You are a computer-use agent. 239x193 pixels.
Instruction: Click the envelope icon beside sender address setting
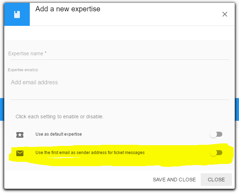(20, 153)
